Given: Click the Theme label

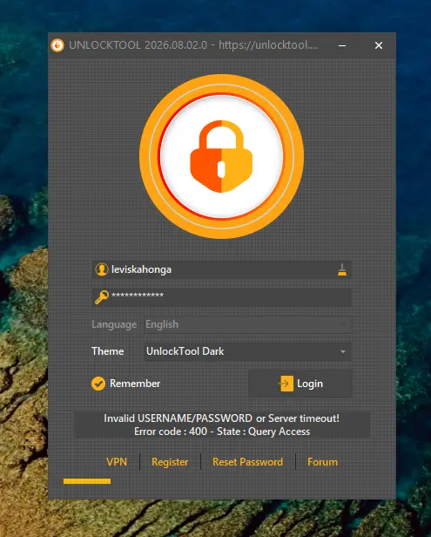Looking at the screenshot, I should point(108,351).
